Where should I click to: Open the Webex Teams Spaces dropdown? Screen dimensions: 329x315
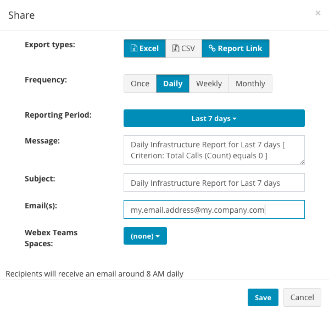(x=145, y=236)
